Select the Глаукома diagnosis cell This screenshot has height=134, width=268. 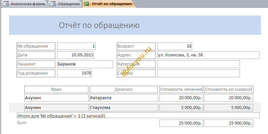[124, 108]
